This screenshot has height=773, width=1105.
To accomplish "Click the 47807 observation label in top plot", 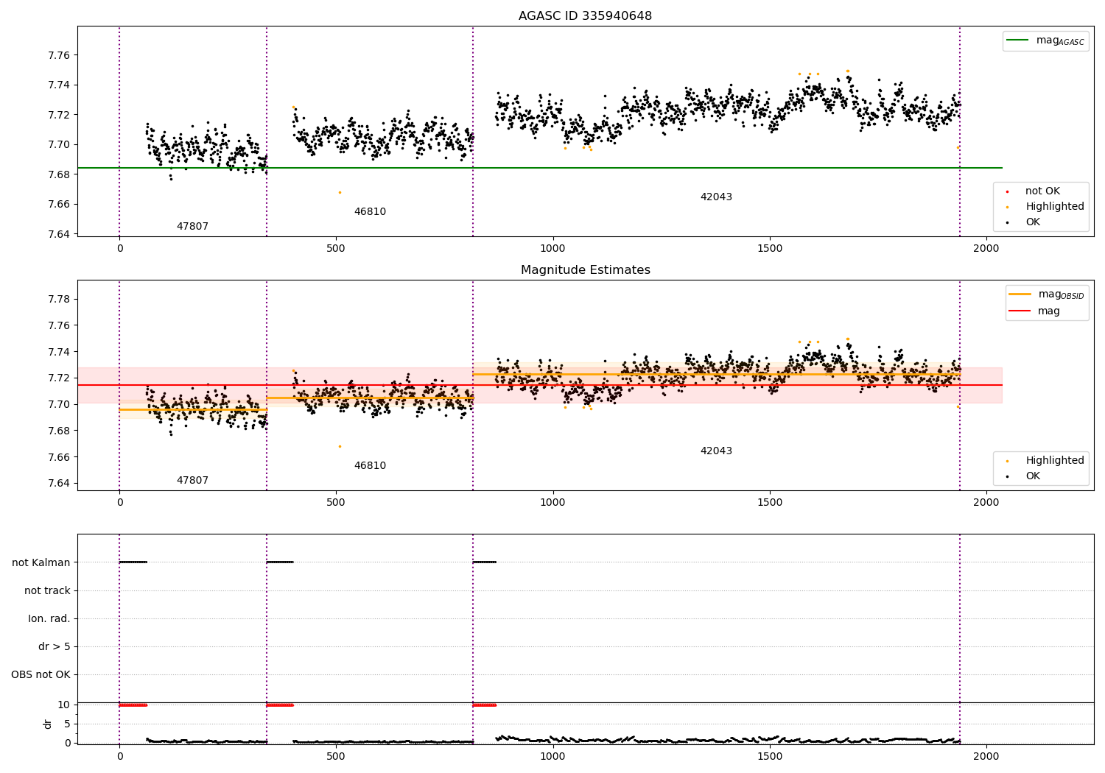I will tap(192, 227).
